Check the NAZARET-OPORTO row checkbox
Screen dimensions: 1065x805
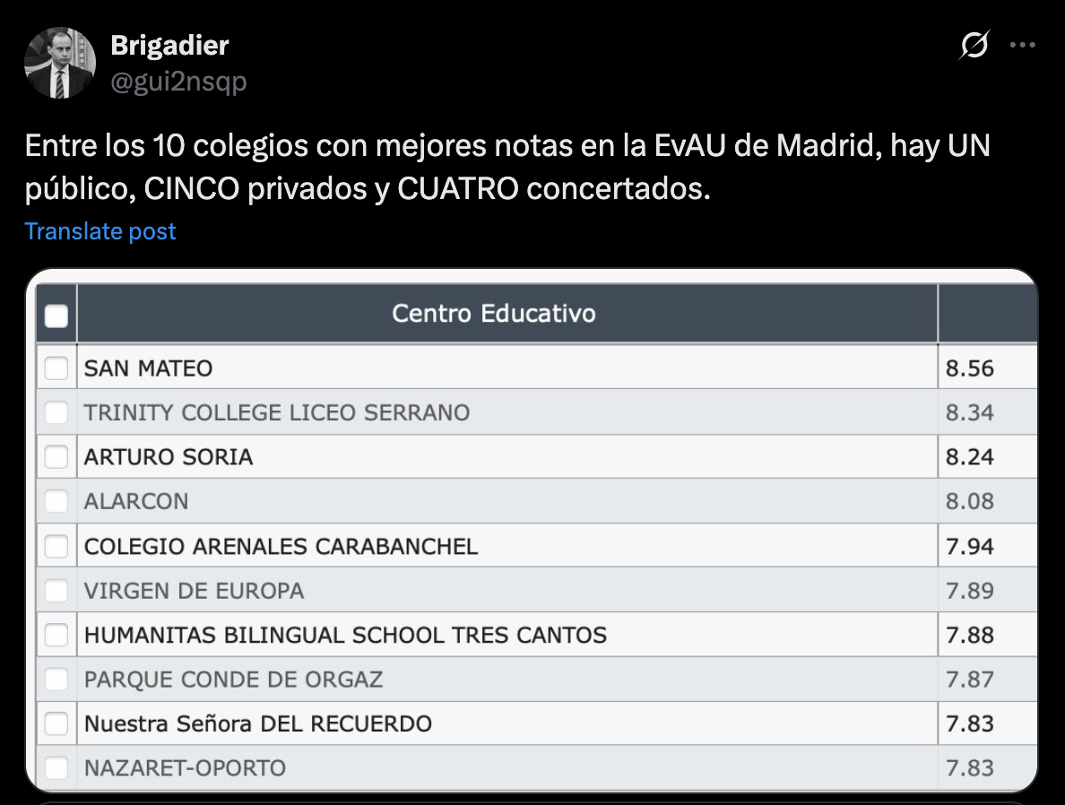(56, 768)
